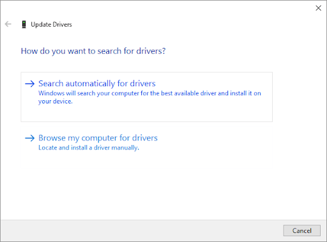Click the heading How do you want to search

(93, 51)
